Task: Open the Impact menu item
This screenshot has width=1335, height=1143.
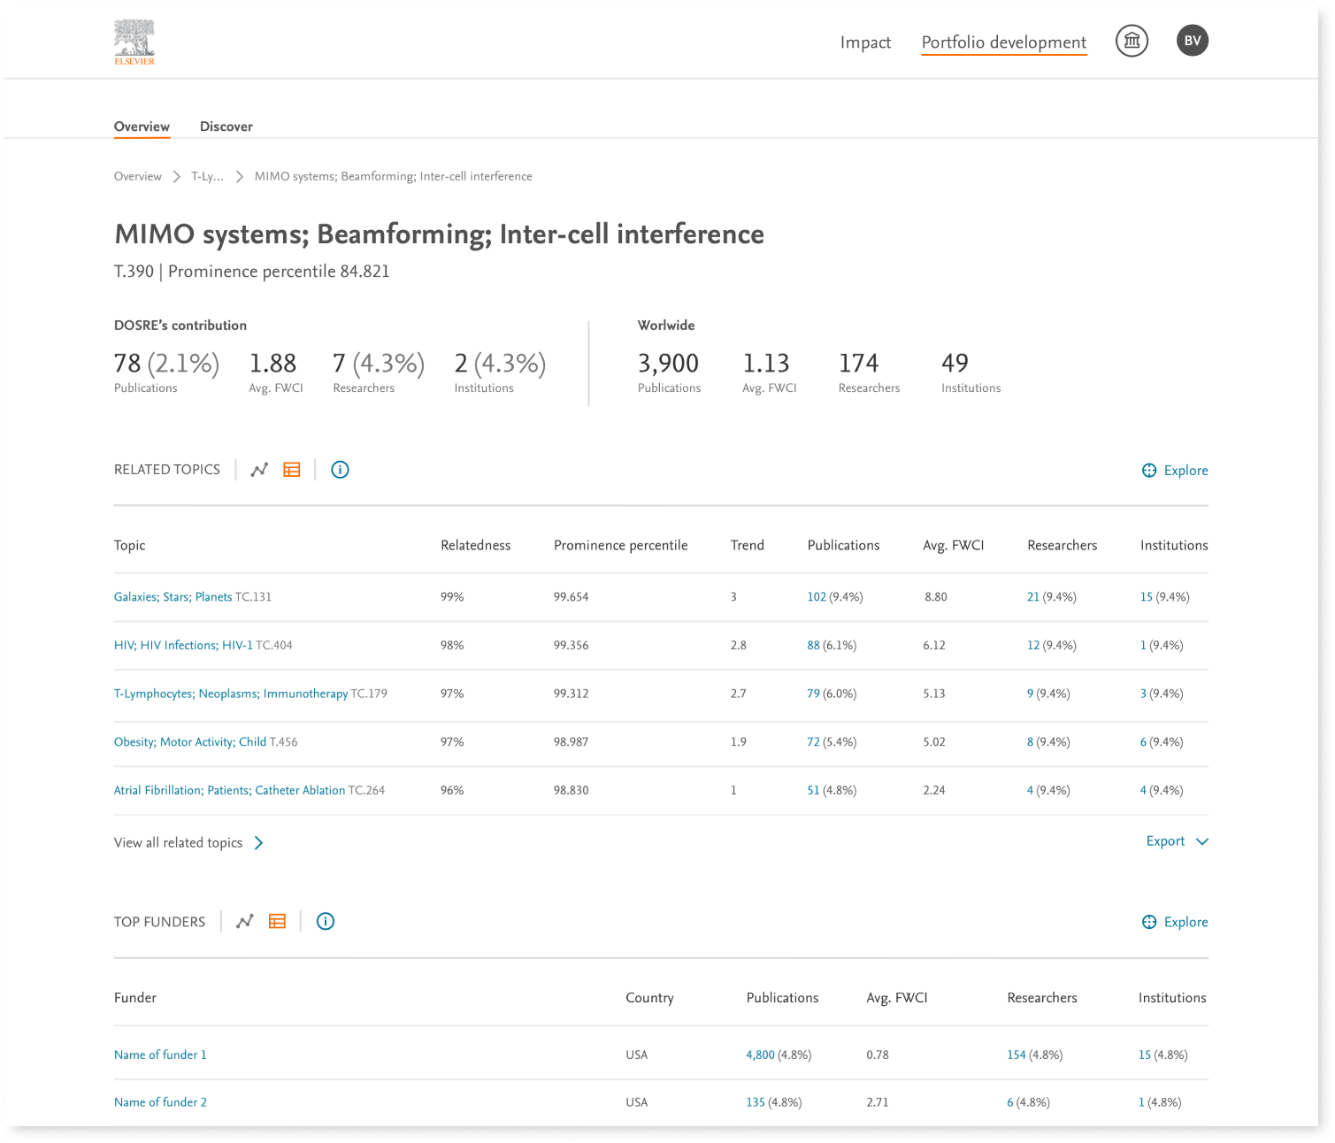Action: (865, 42)
